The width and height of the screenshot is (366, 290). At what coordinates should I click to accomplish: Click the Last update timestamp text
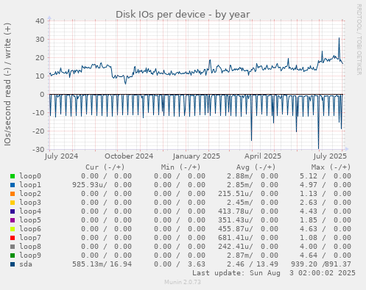tap(274, 273)
